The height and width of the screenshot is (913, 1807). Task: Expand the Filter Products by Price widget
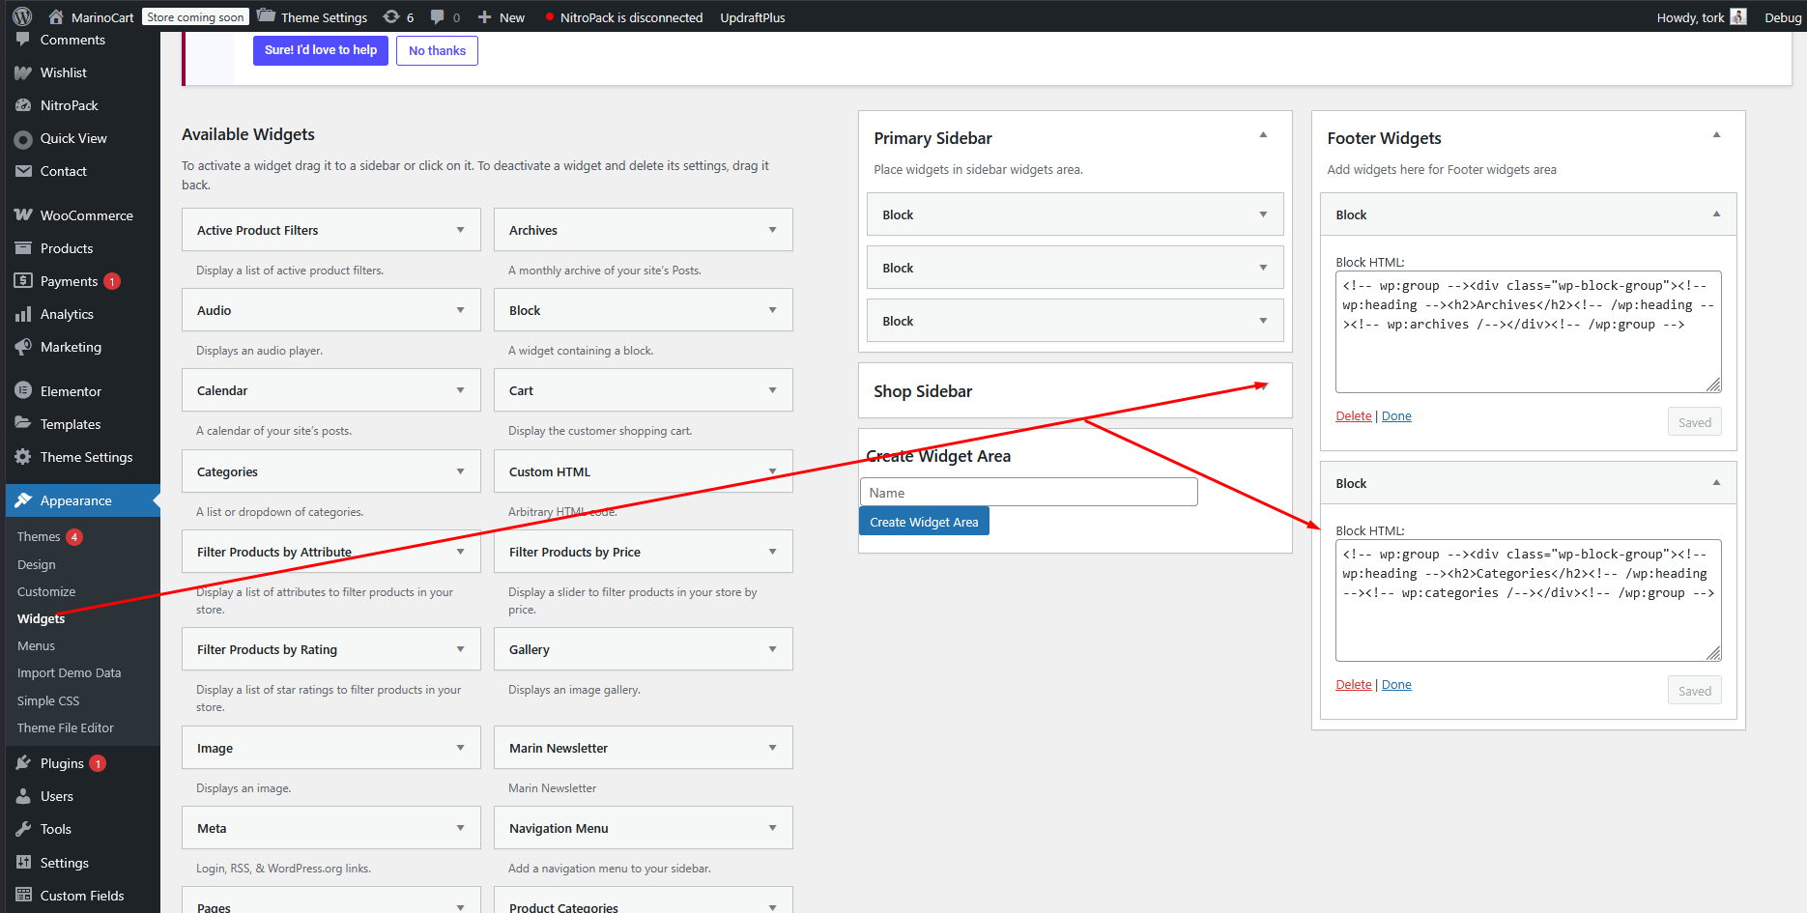pos(772,552)
